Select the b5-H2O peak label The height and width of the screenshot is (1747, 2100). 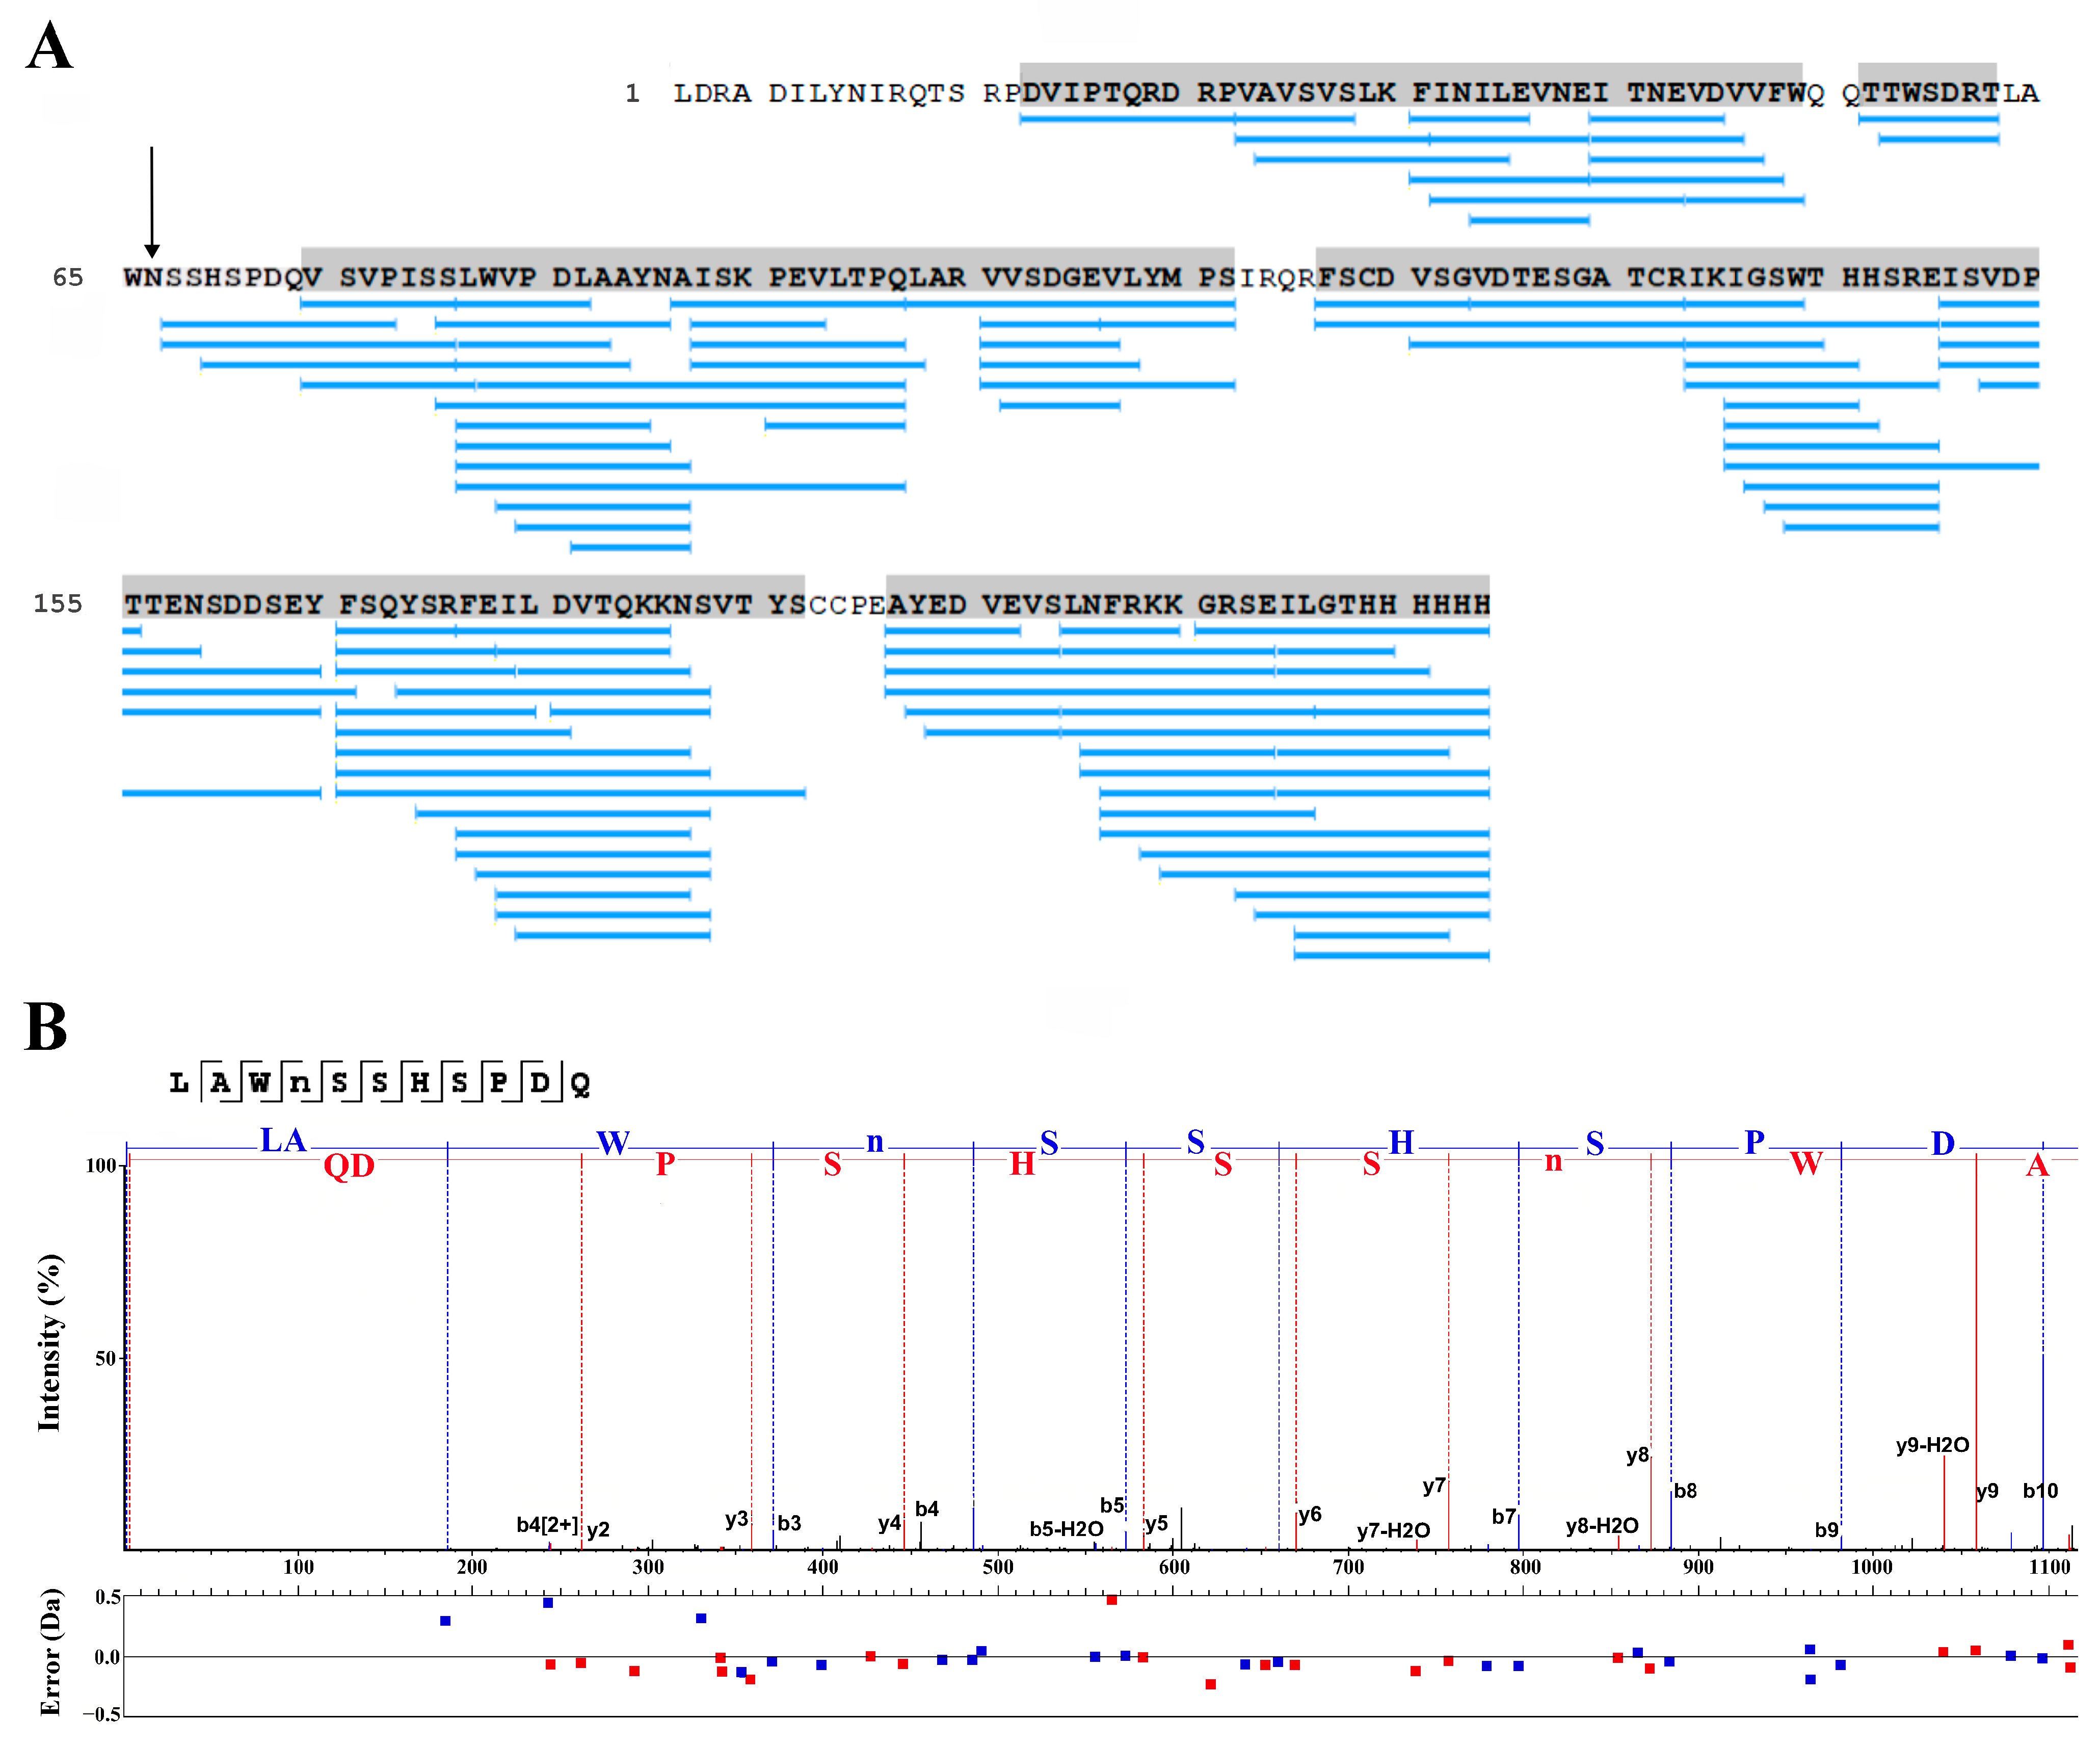[1066, 1529]
